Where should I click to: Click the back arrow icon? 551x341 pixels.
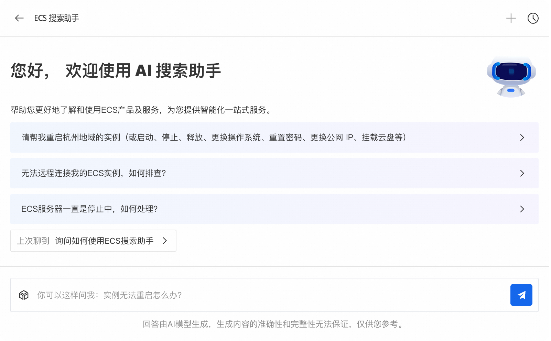coord(19,18)
